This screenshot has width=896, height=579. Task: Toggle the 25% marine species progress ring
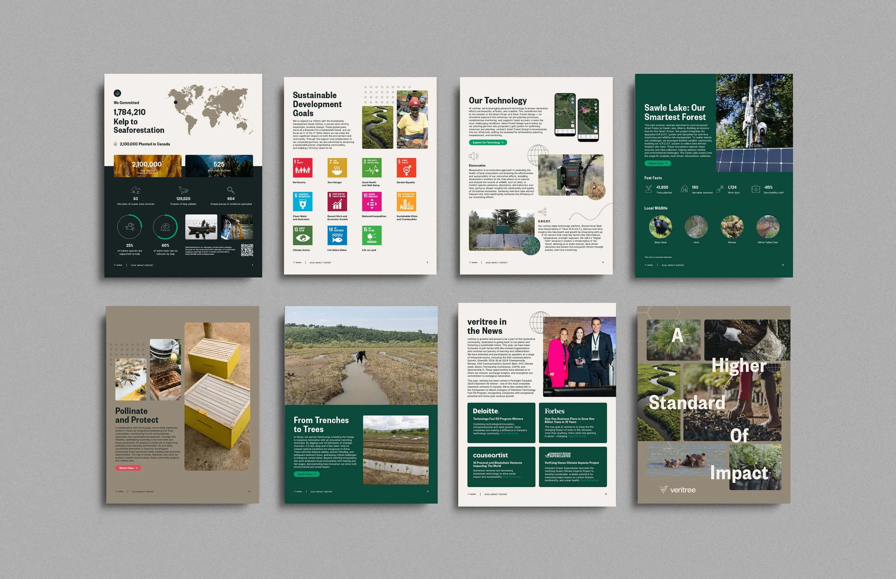point(130,226)
